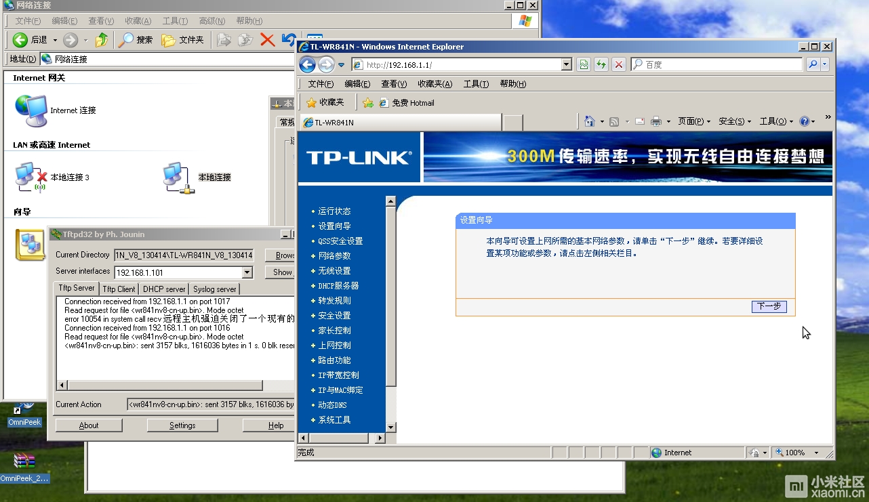869x502 pixels.
Task: Click the red delete X in 网络连接 toolbar
Action: click(268, 40)
